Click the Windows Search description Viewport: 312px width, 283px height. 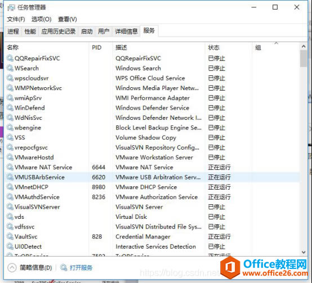click(x=138, y=68)
